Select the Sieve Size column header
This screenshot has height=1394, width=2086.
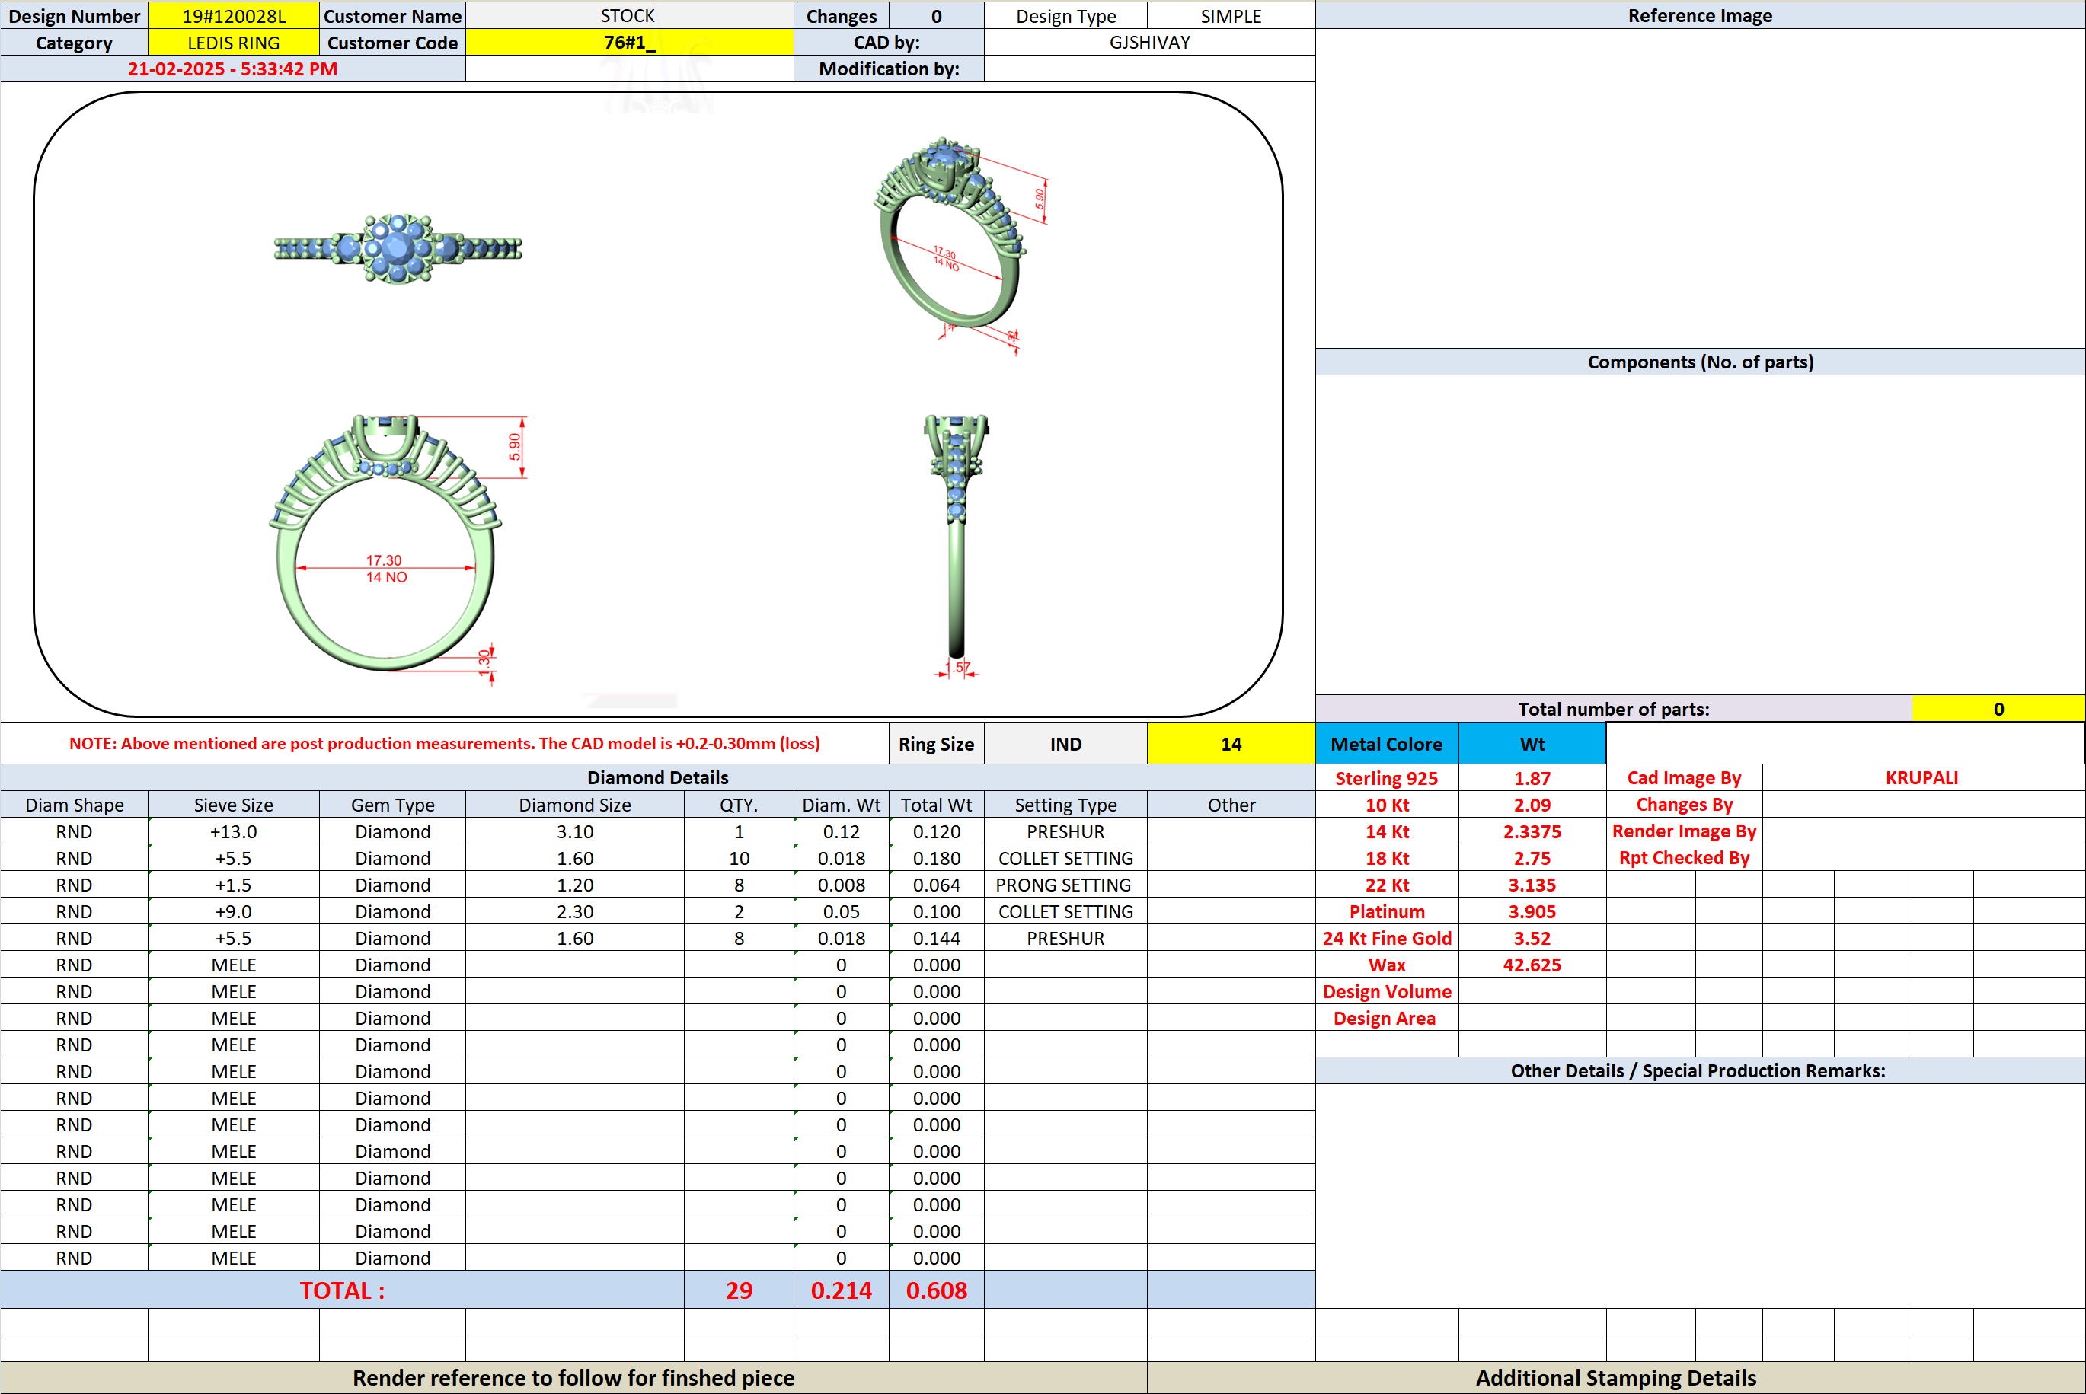click(234, 805)
